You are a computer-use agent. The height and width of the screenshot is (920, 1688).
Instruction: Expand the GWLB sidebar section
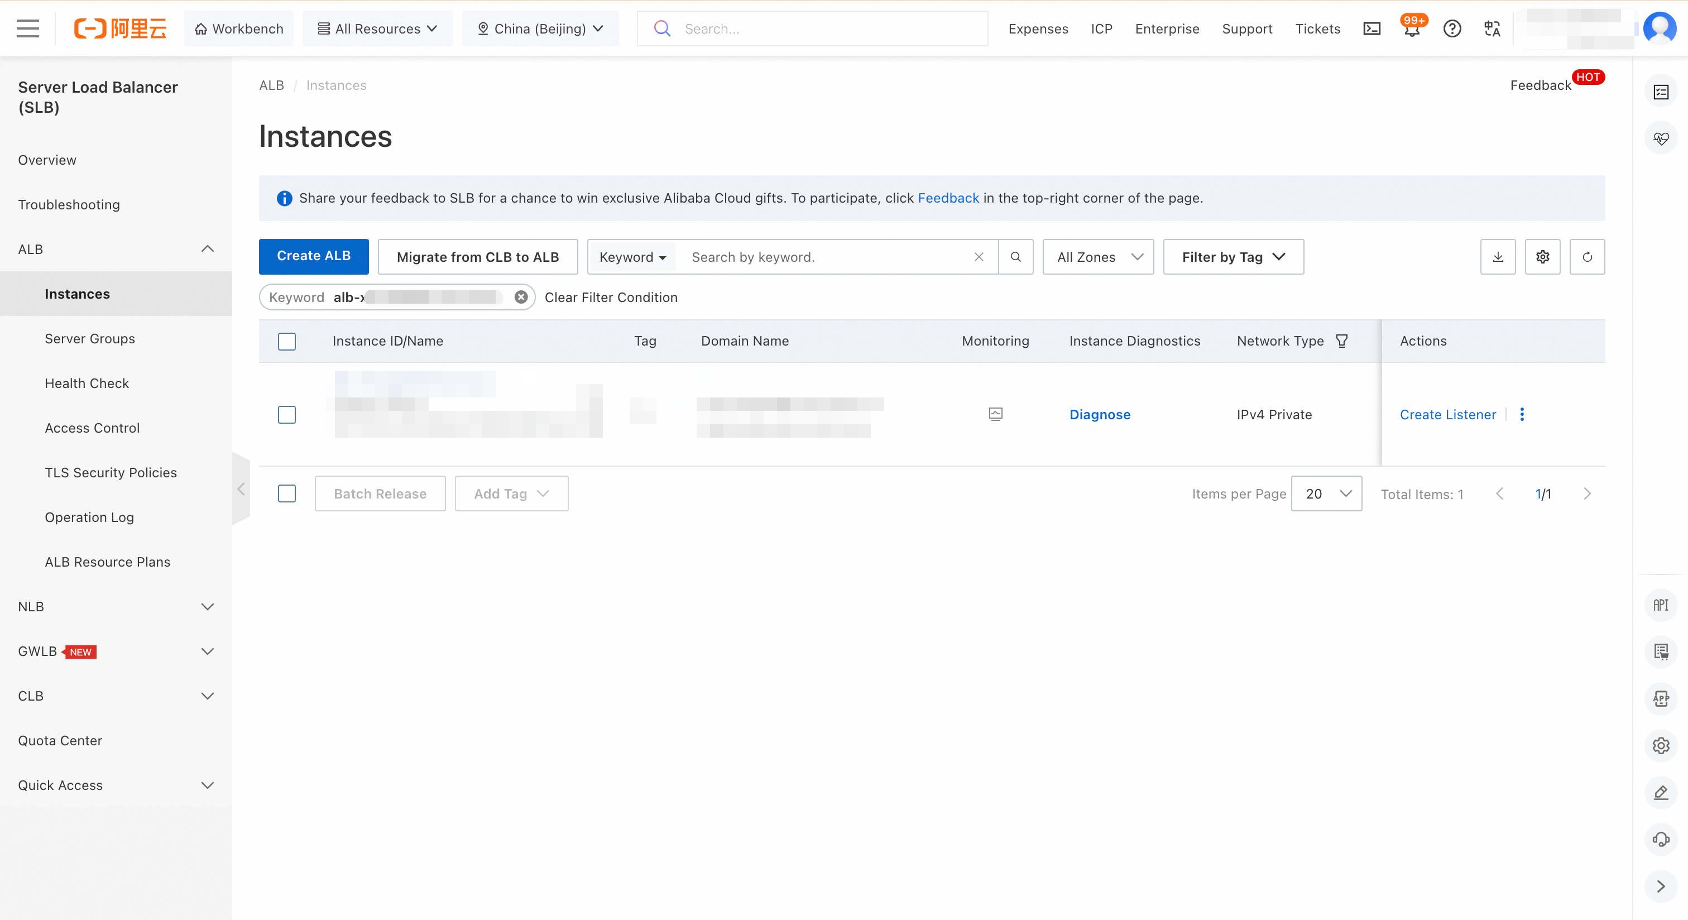(208, 651)
